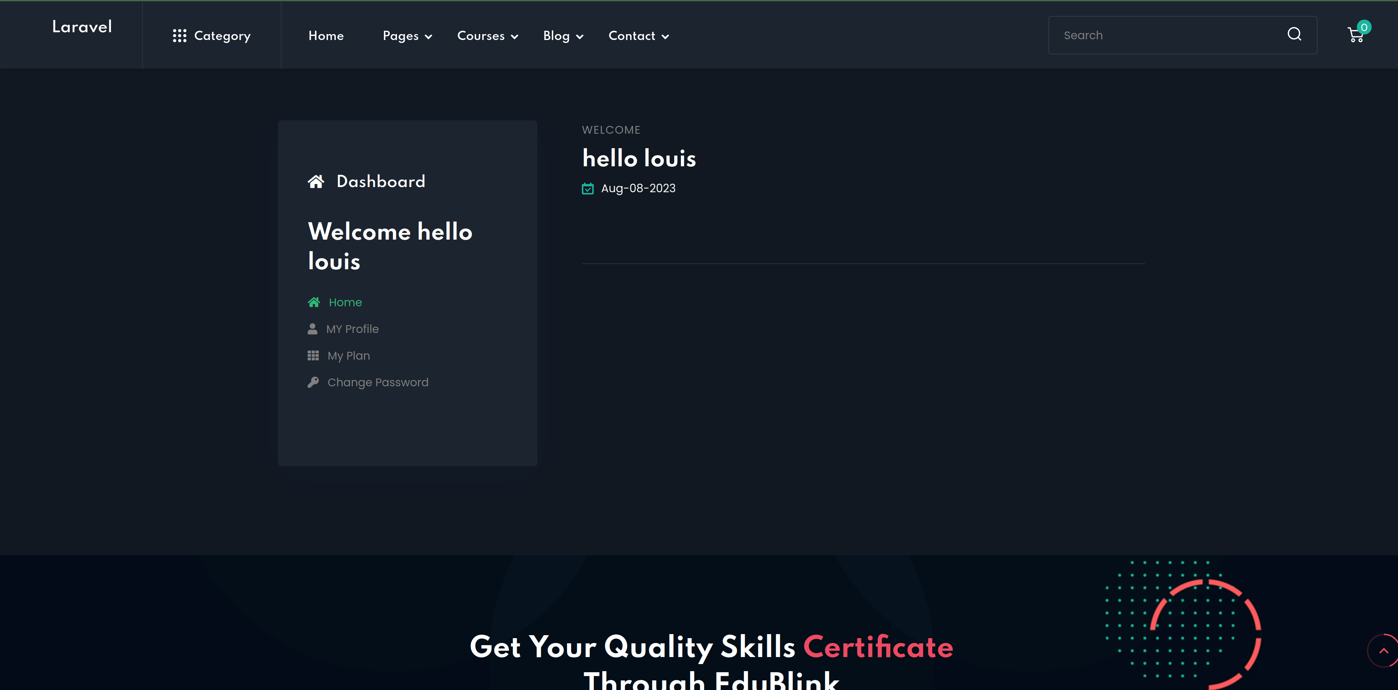Click the MY Profile user icon

click(312, 329)
